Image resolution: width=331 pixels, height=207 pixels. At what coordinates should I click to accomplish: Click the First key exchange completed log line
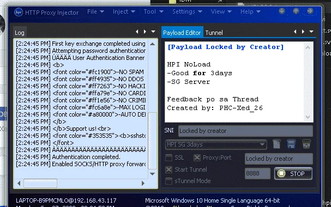[x=81, y=44]
